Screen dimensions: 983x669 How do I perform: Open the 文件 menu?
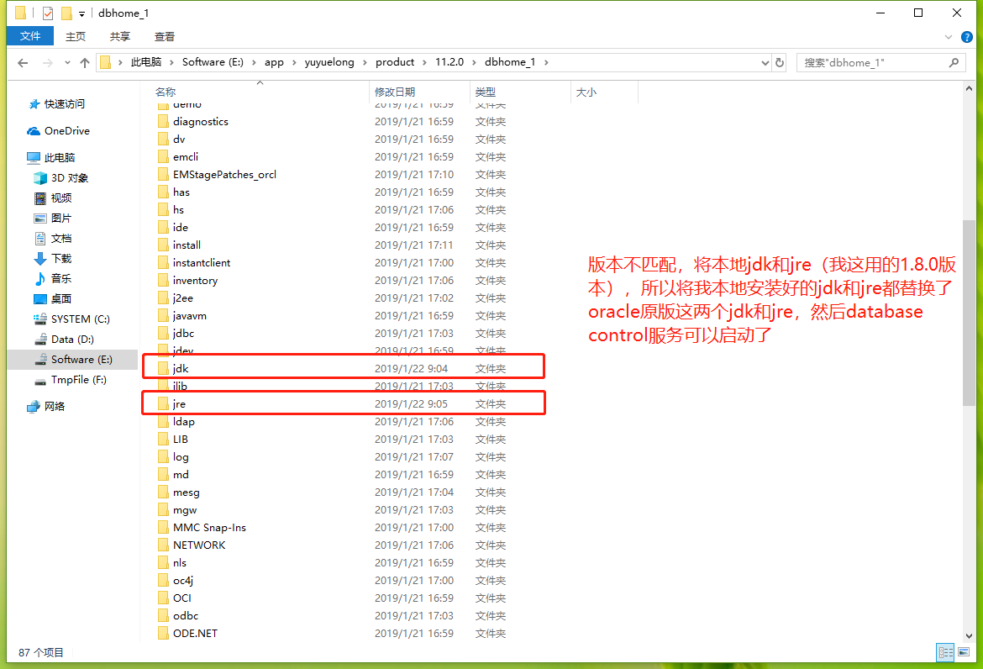click(30, 36)
